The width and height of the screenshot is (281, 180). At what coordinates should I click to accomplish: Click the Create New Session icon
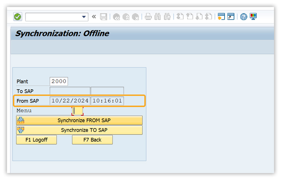pos(221,16)
